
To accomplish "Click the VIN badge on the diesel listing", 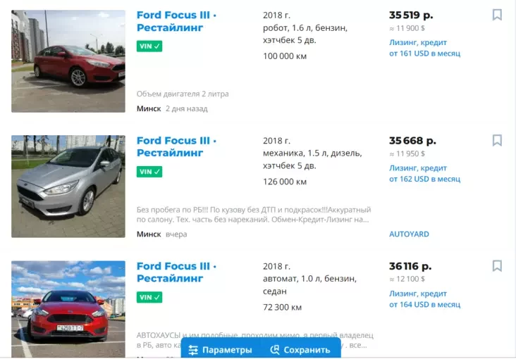I will [x=149, y=172].
